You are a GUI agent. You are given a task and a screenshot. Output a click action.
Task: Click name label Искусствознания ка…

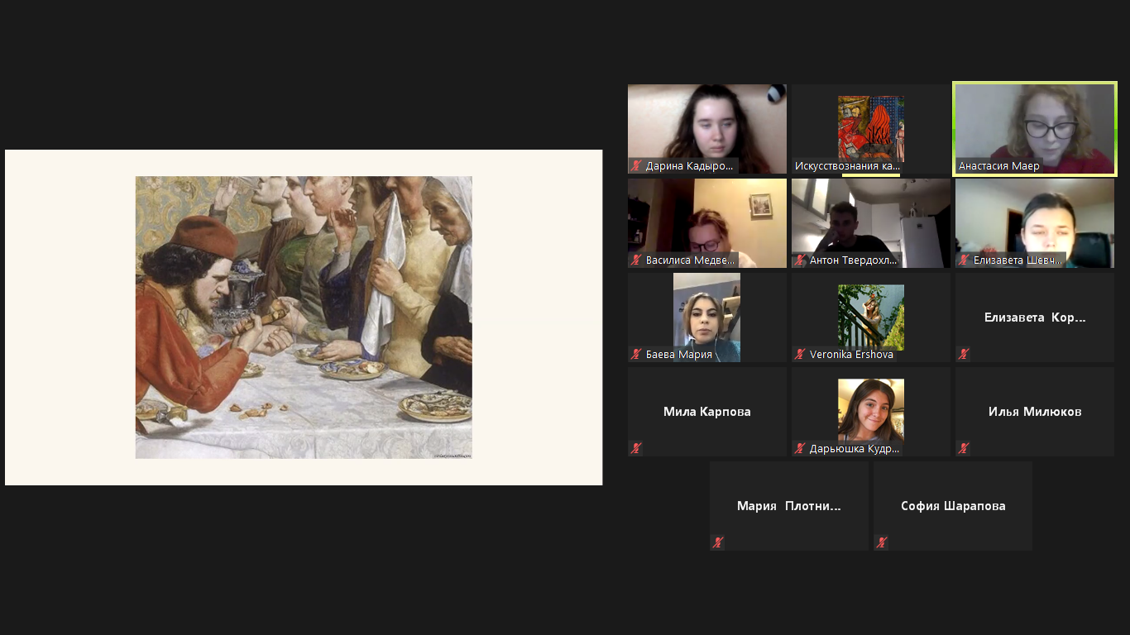point(847,165)
